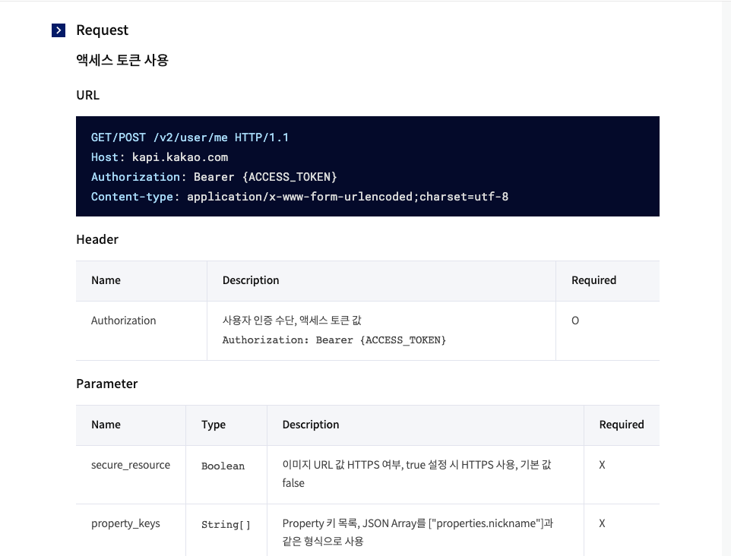Click the Request section heading
The height and width of the screenshot is (556, 731).
click(103, 30)
